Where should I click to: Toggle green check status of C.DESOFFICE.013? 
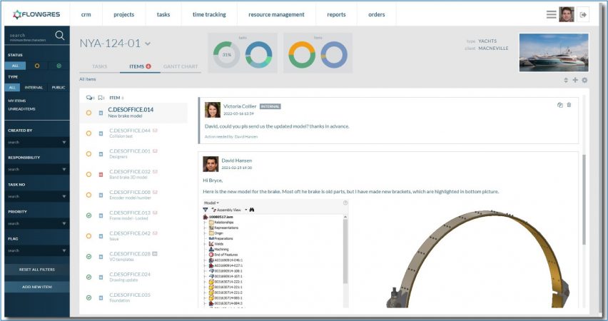[x=88, y=215]
